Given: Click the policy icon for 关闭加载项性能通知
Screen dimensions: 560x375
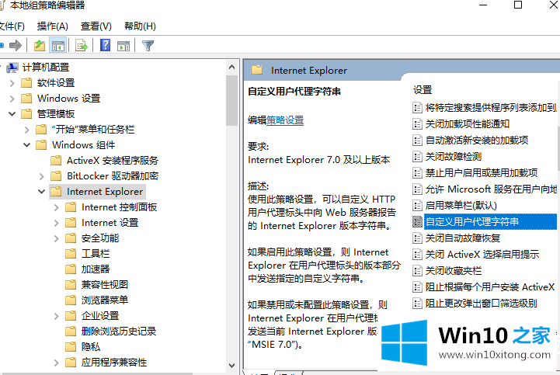Looking at the screenshot, I should tap(417, 124).
